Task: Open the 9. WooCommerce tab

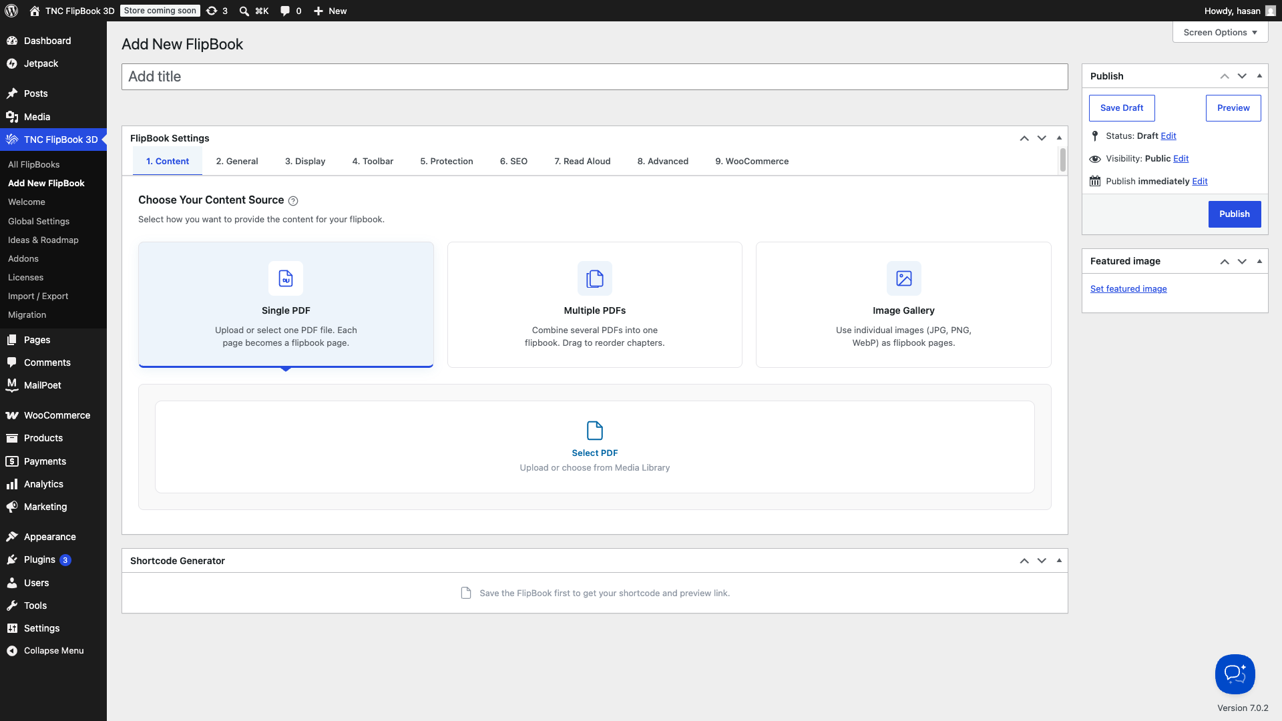Action: 752,162
